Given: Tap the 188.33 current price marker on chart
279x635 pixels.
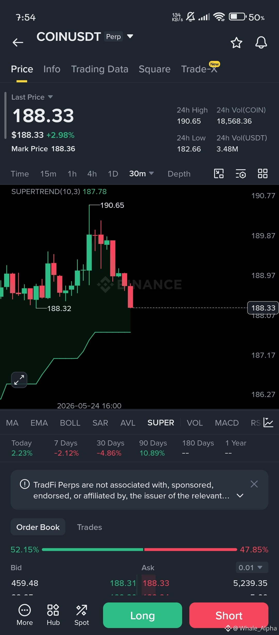Looking at the screenshot, I should pos(263,308).
